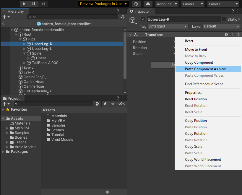Open the Layer Default dropdown
242x195 pixels.
tap(222, 26)
